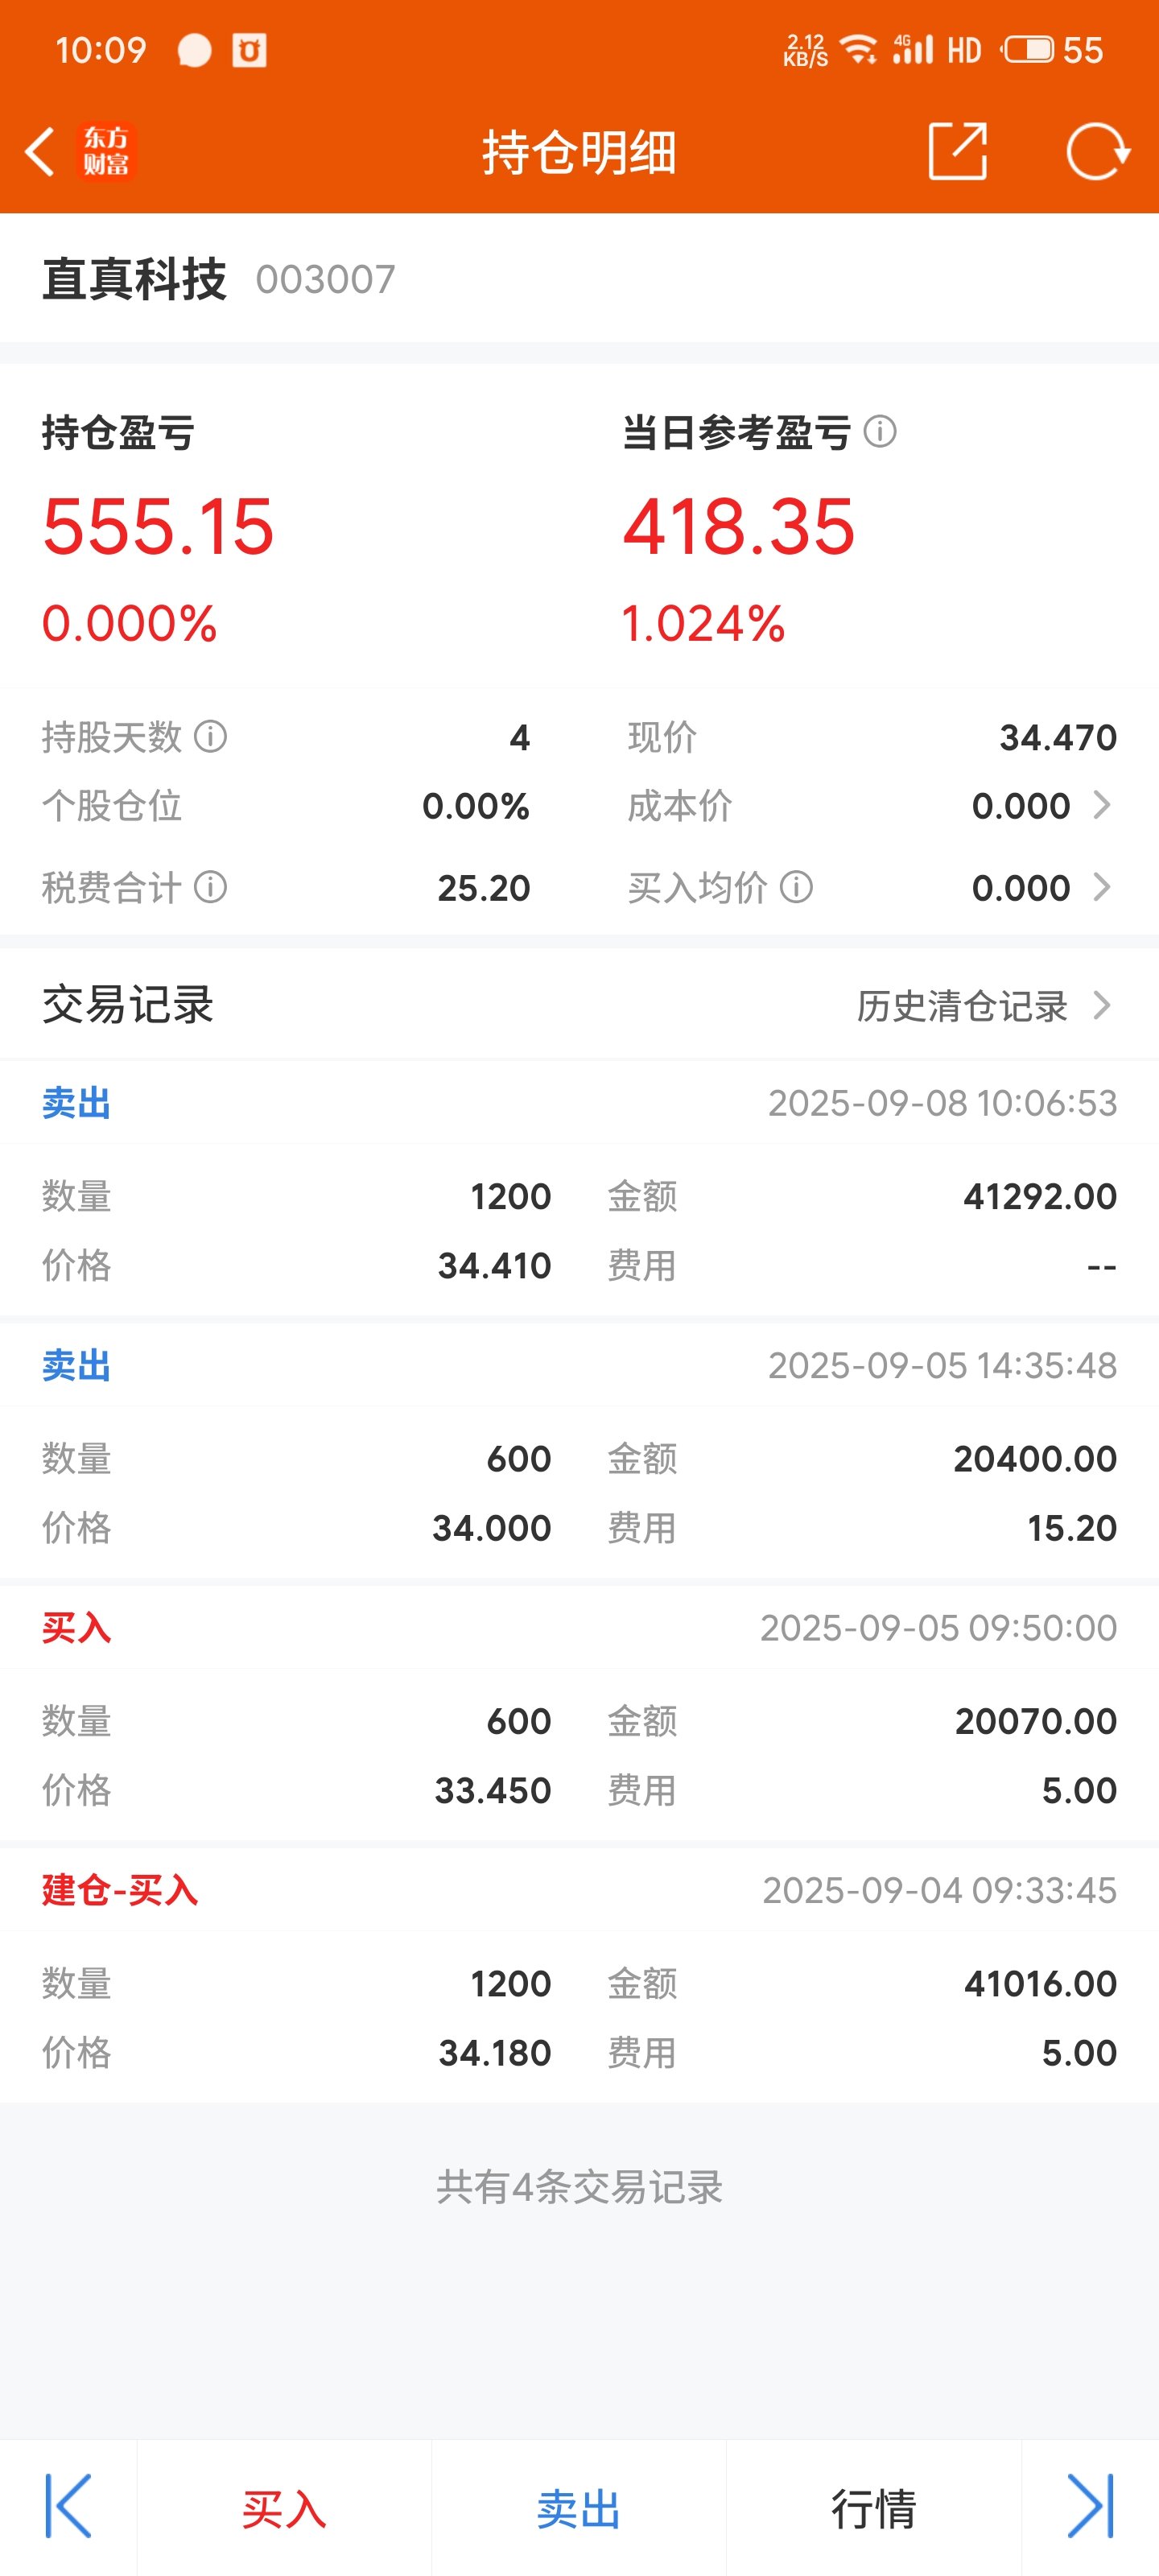The image size is (1159, 2576).
Task: Select the 建仓-买入 trade record
Action: [x=579, y=1974]
